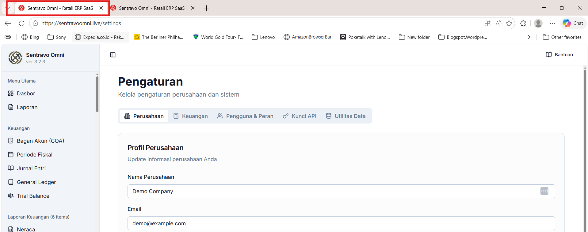Open Bantuan help book icon
This screenshot has height=232, width=588.
pyautogui.click(x=548, y=55)
